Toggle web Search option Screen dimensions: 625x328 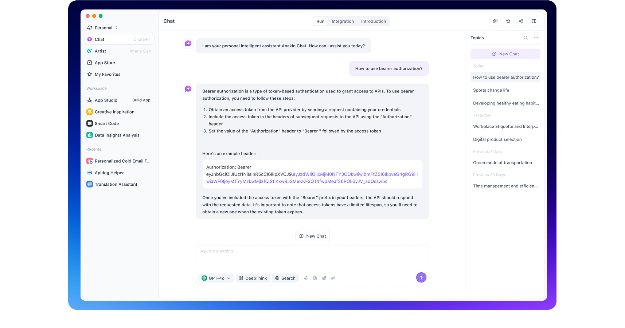[285, 278]
